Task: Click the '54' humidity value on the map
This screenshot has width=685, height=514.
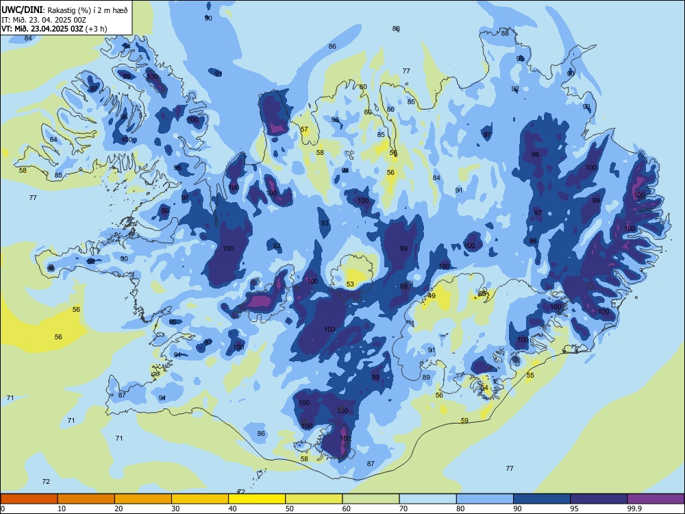Action: click(484, 388)
